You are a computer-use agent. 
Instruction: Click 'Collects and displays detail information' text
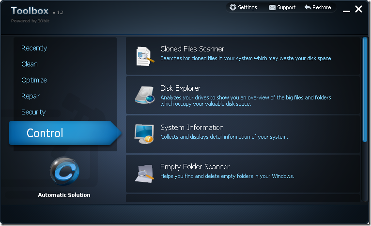click(224, 137)
